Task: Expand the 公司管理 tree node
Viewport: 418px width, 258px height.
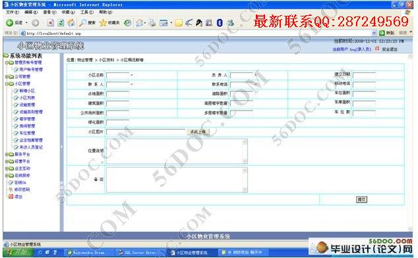Action: [x=6, y=77]
